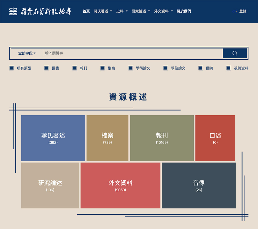Click the keyword search input field
The height and width of the screenshot is (229, 258).
129,53
